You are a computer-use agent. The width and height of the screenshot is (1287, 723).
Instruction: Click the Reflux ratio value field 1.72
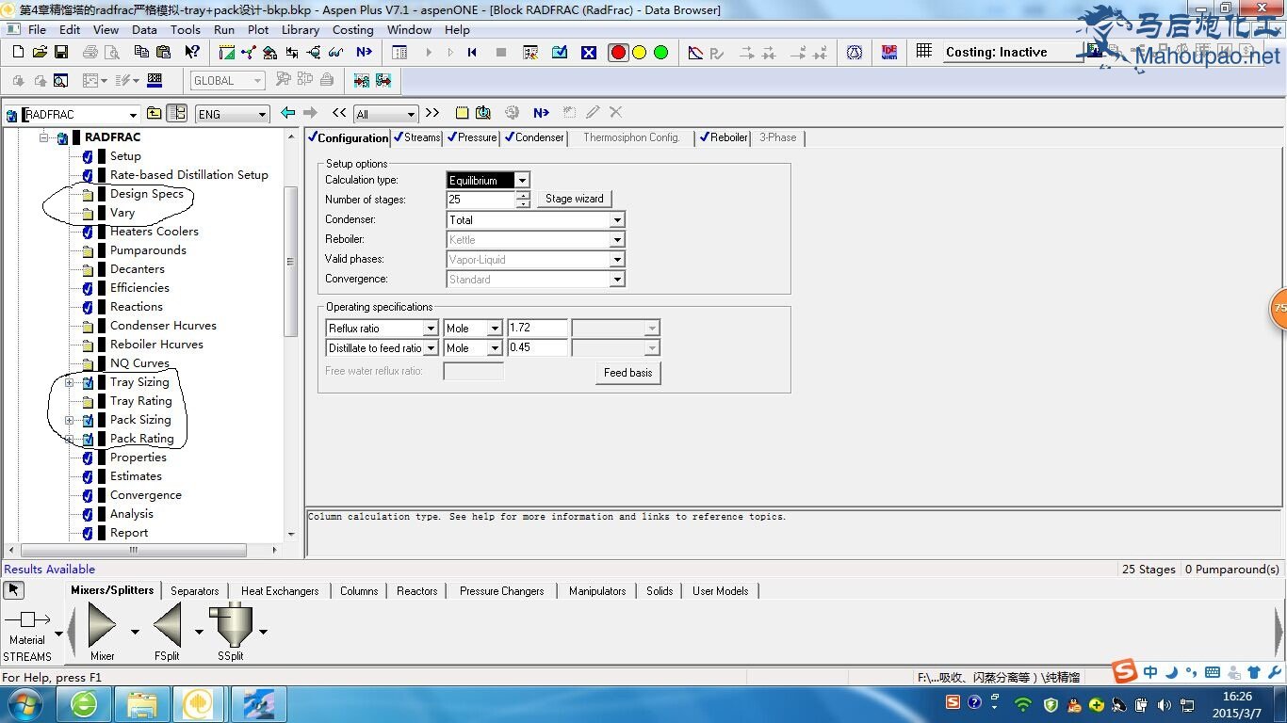click(x=537, y=328)
